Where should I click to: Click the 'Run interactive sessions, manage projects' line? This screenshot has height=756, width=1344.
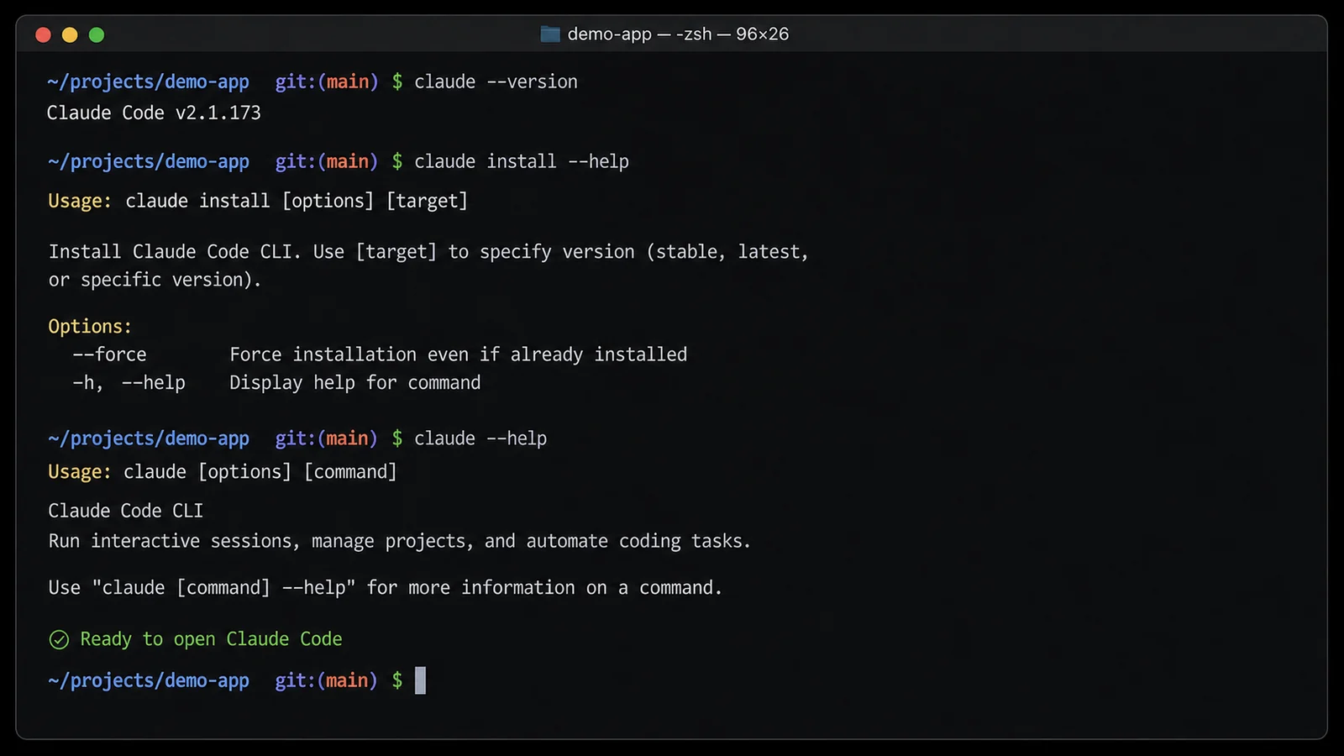point(400,541)
